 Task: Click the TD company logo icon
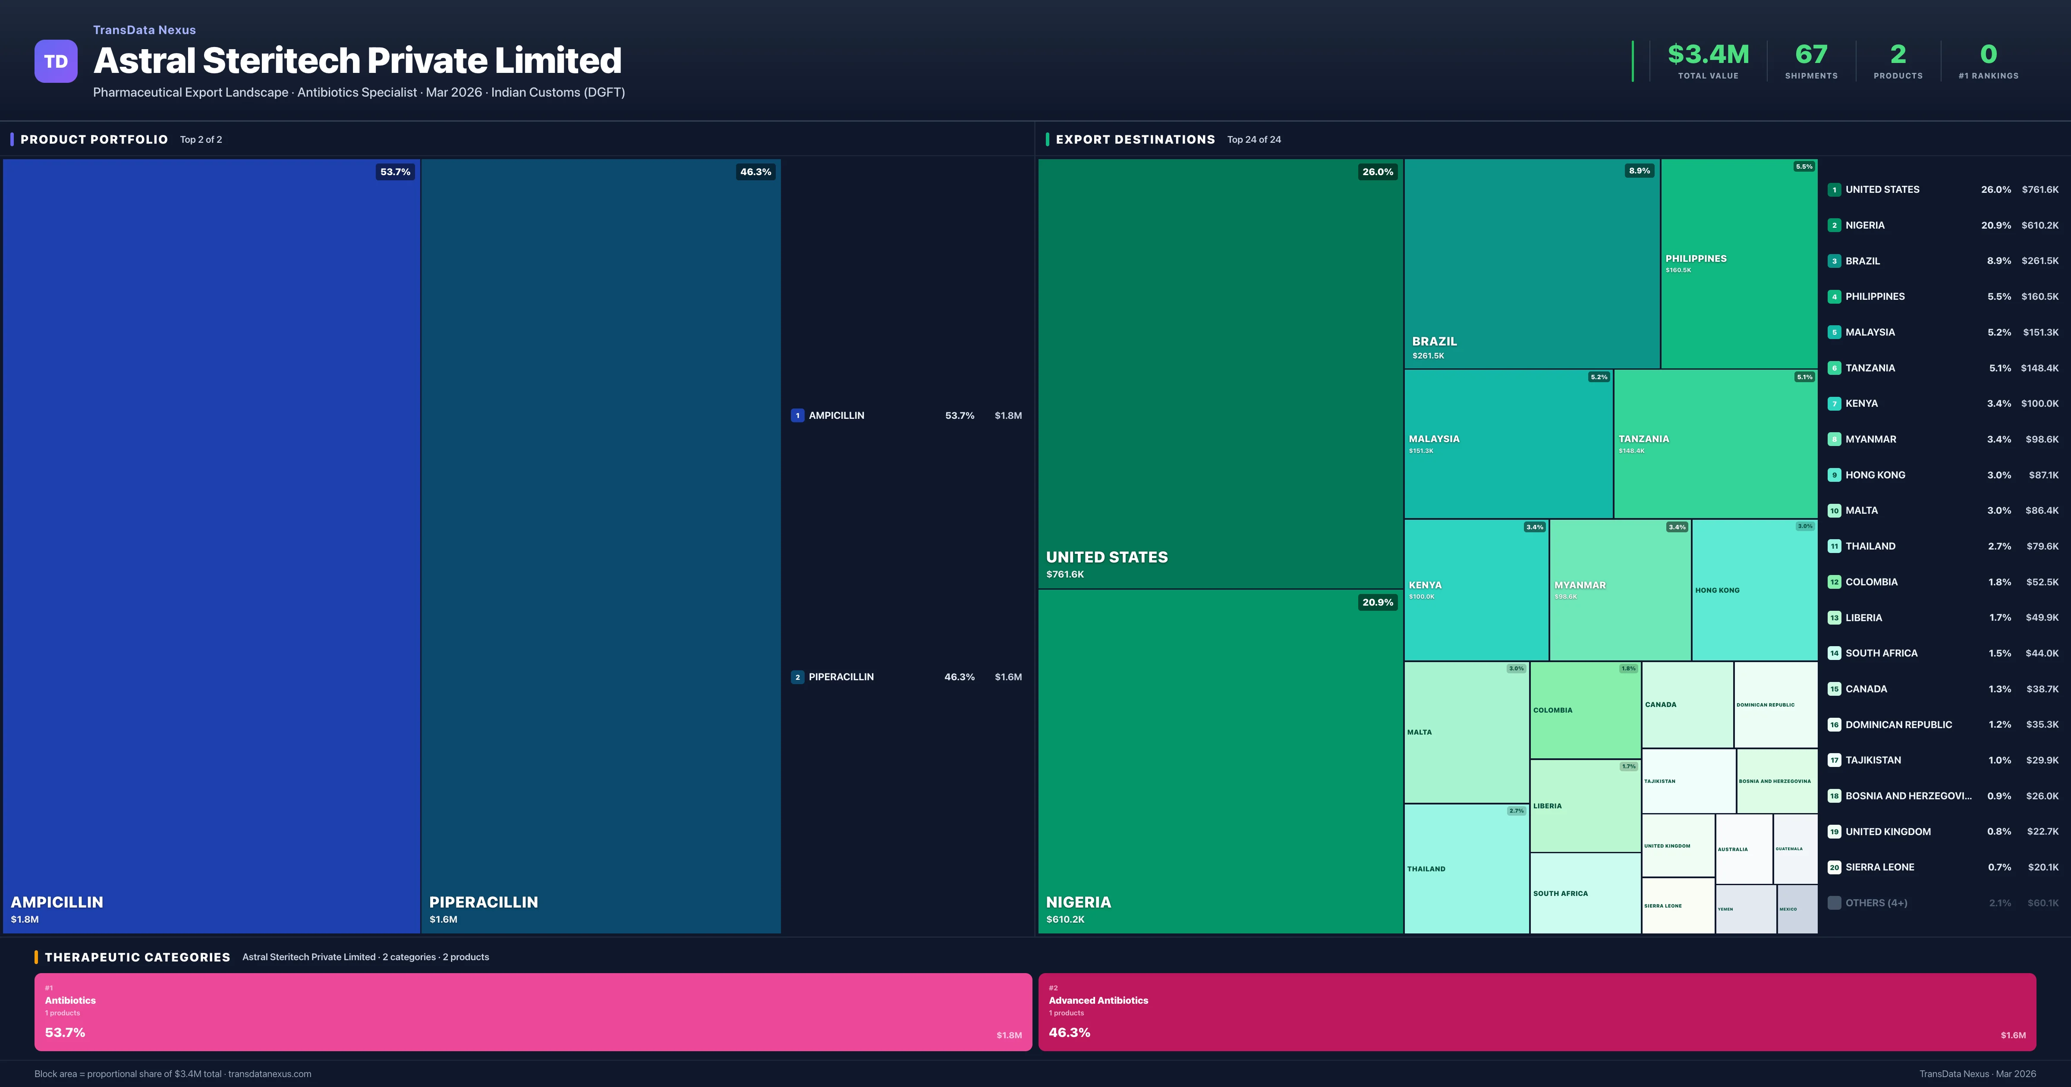[x=56, y=61]
